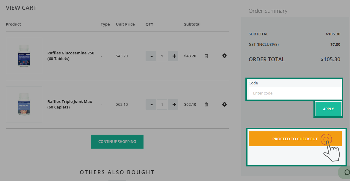Click the Enter code input field
Image resolution: width=350 pixels, height=181 pixels.
[x=294, y=93]
